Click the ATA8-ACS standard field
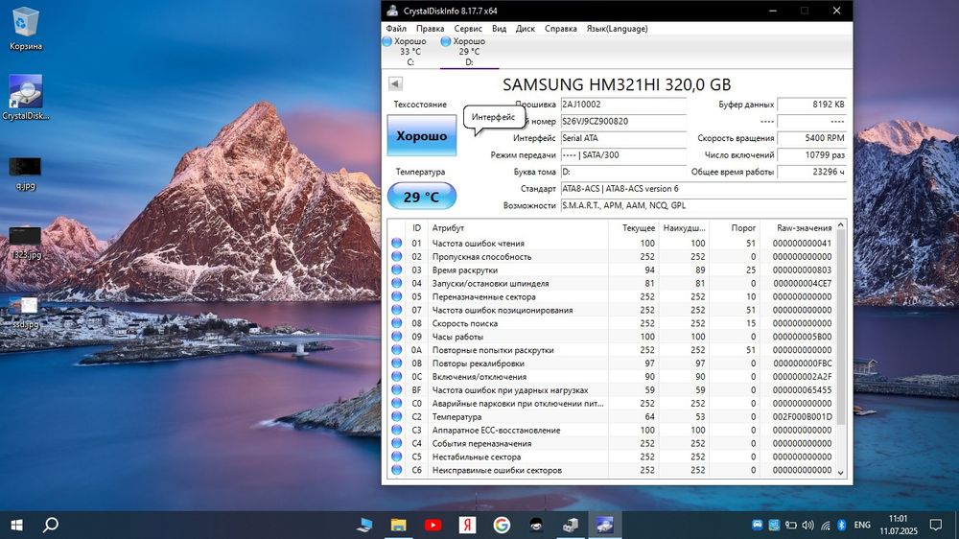 tap(703, 188)
